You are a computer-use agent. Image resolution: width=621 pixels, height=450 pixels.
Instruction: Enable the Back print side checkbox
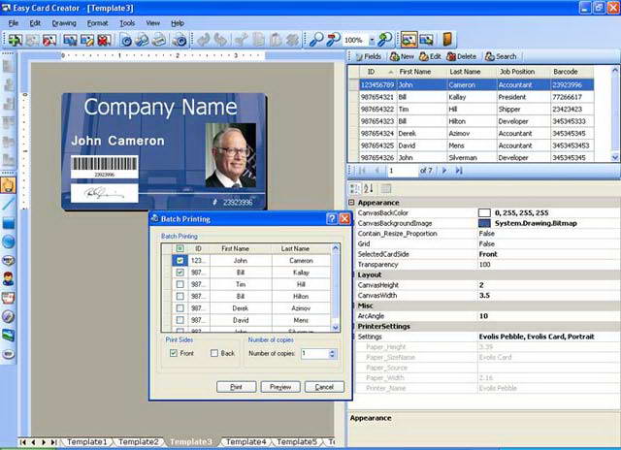214,353
